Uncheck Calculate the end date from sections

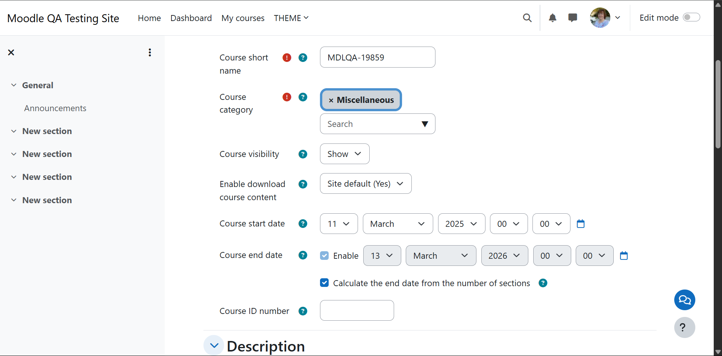[x=325, y=283]
